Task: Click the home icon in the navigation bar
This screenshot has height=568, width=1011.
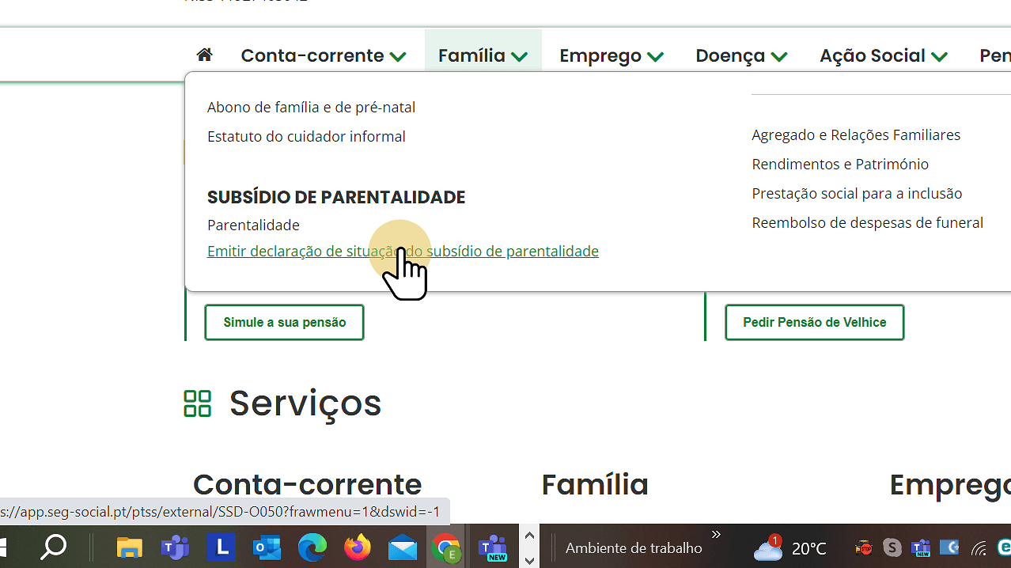Action: (x=204, y=55)
